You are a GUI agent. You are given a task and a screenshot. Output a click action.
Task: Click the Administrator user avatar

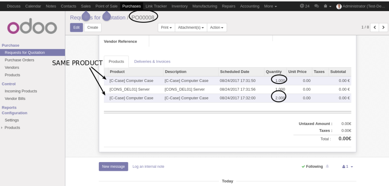pos(339,6)
